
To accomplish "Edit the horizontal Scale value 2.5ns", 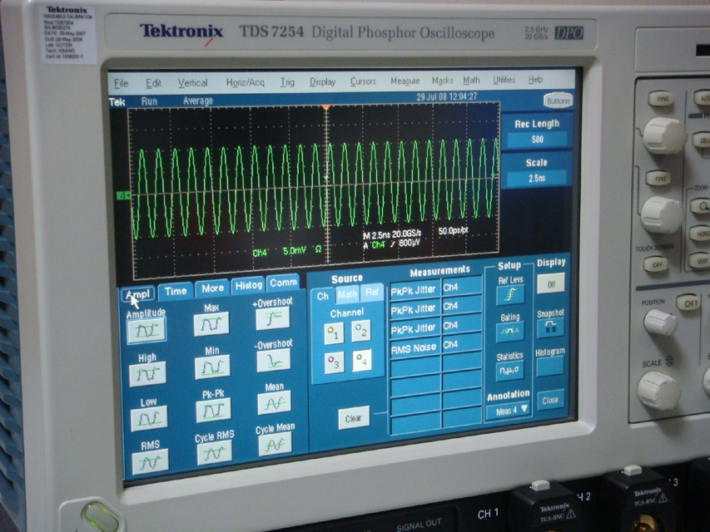I will [x=537, y=178].
